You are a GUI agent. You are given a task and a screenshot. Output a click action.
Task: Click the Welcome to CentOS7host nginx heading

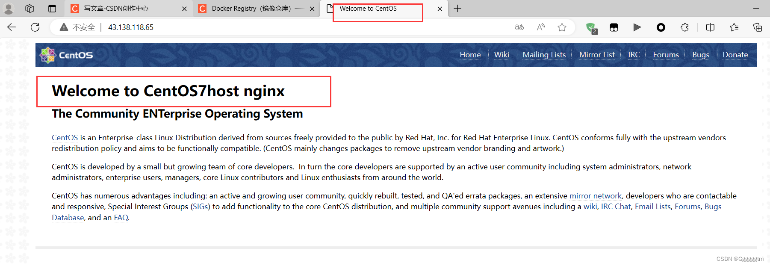tap(168, 91)
